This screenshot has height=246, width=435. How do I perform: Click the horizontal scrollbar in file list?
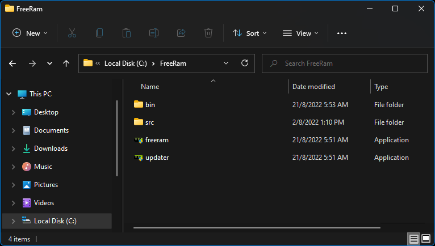257,228
